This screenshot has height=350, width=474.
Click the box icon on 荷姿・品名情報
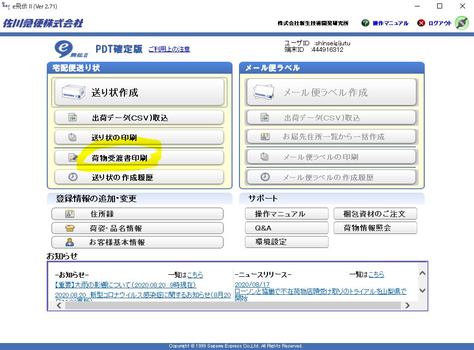coord(70,229)
